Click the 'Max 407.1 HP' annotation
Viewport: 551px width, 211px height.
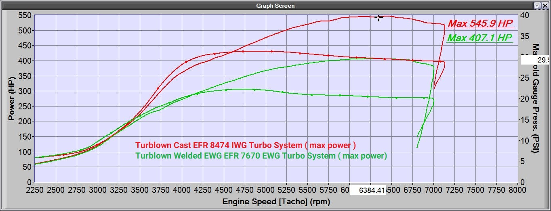480,38
